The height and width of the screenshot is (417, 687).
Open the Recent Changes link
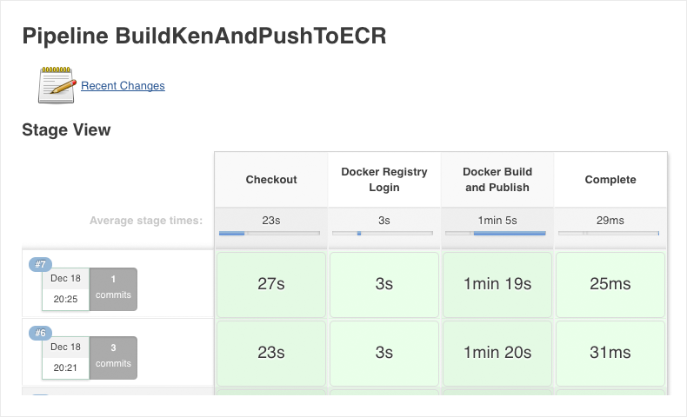pyautogui.click(x=123, y=86)
